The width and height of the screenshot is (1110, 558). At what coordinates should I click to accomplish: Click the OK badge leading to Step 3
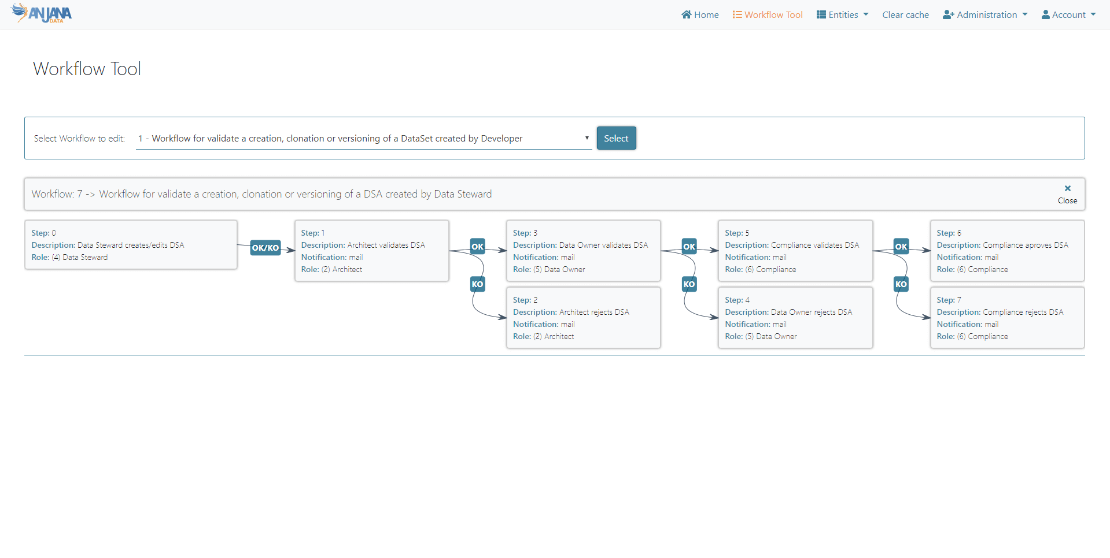tap(477, 247)
